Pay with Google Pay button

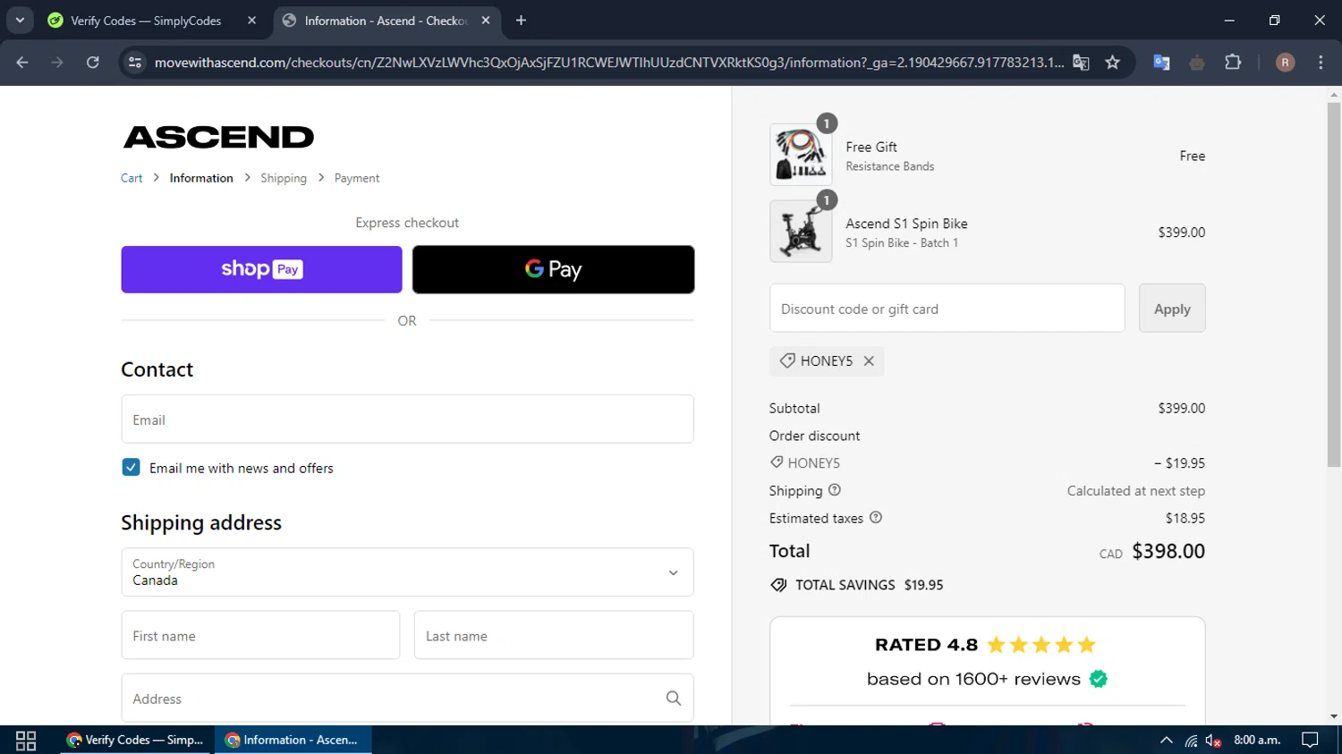point(553,269)
